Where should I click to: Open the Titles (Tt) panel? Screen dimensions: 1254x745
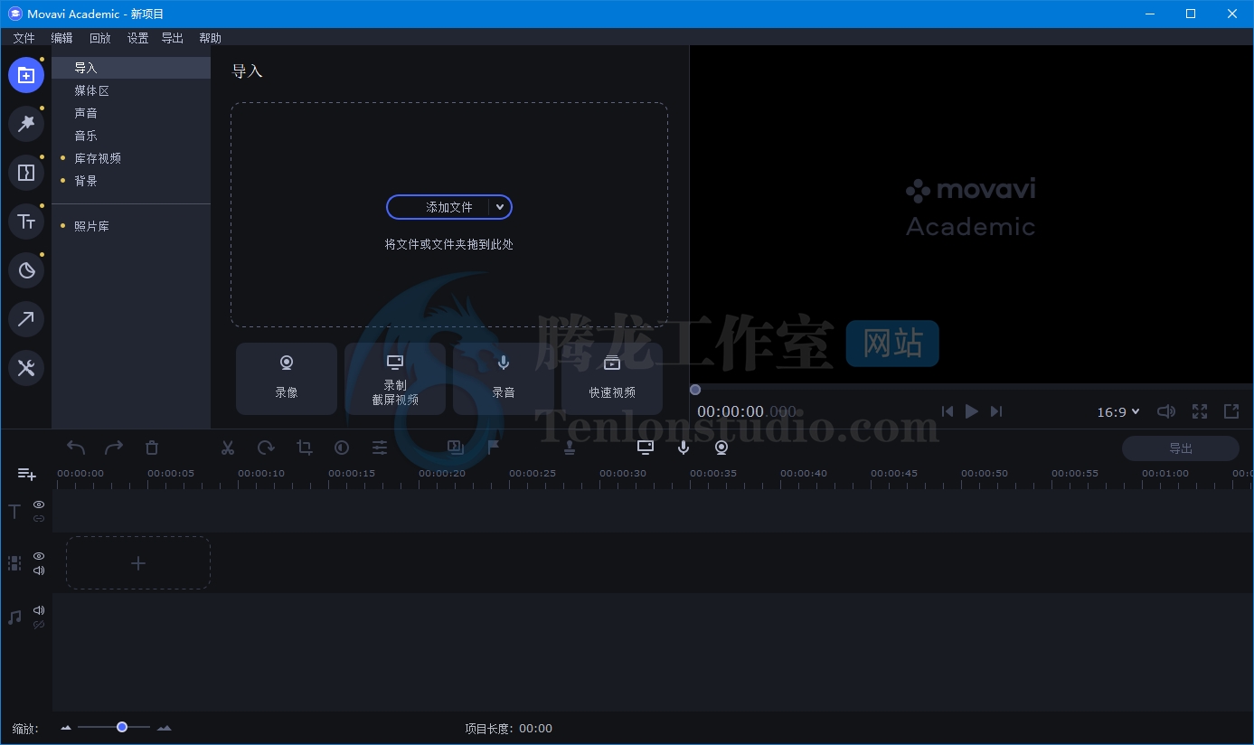click(26, 222)
